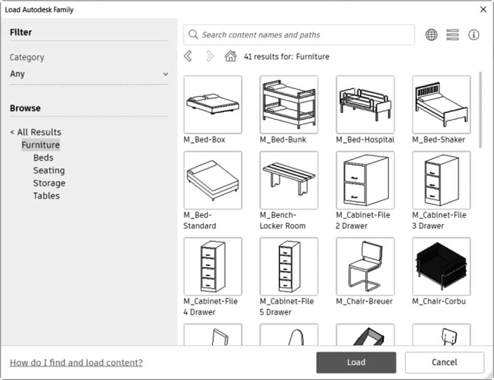Click the globe icon next to search
Viewport: 494px width, 380px height.
point(431,34)
